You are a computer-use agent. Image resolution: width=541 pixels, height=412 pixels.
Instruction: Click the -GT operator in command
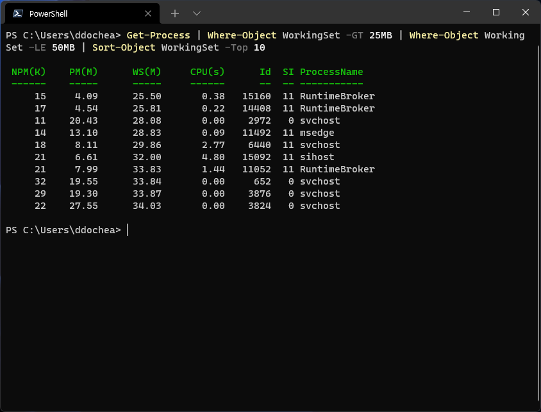(x=354, y=35)
